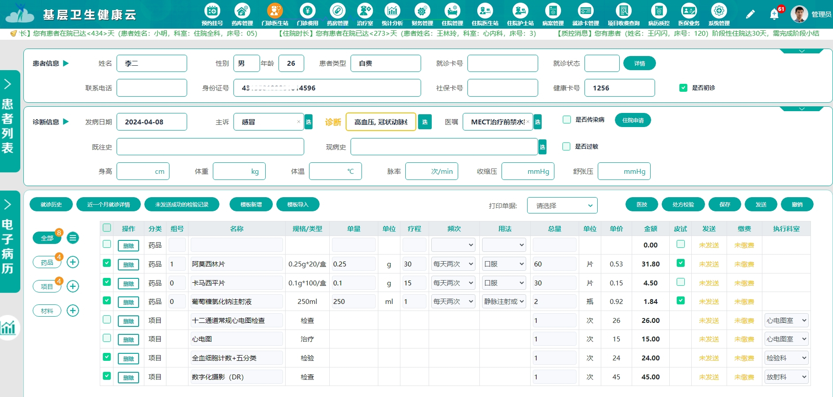This screenshot has width=833, height=397.
Task: Click the 住院申请 button
Action: [x=633, y=120]
